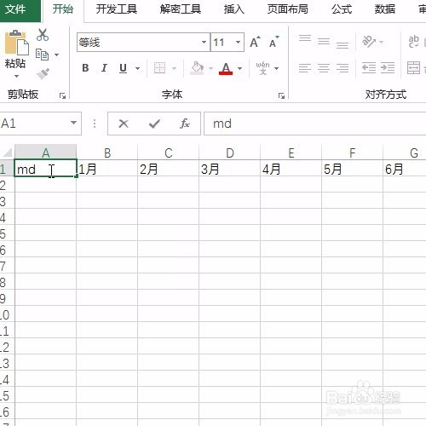Increase indent
426x426 pixels.
[x=388, y=68]
